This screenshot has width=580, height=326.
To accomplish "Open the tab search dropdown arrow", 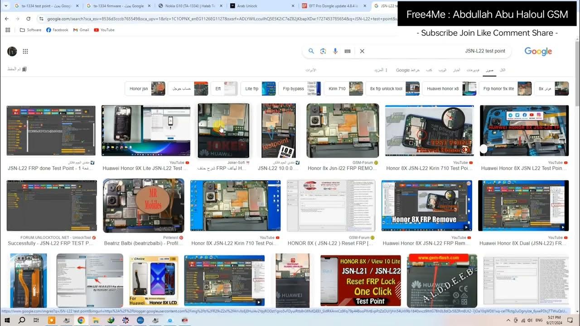I will (5, 6).
